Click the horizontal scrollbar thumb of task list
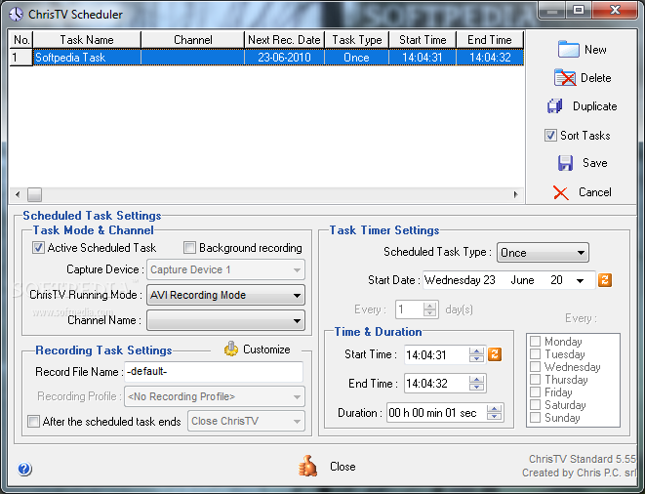This screenshot has height=494, width=645. (x=34, y=194)
